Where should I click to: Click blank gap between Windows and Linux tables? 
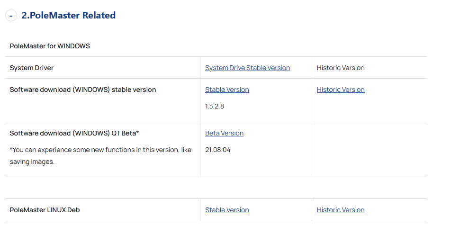(x=216, y=188)
